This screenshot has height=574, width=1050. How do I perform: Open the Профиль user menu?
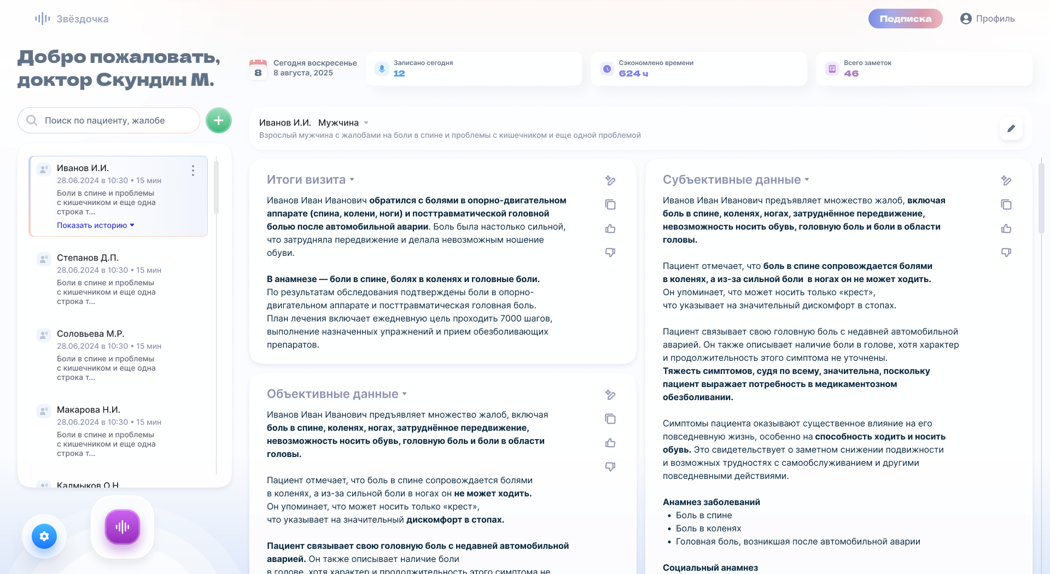pyautogui.click(x=988, y=19)
